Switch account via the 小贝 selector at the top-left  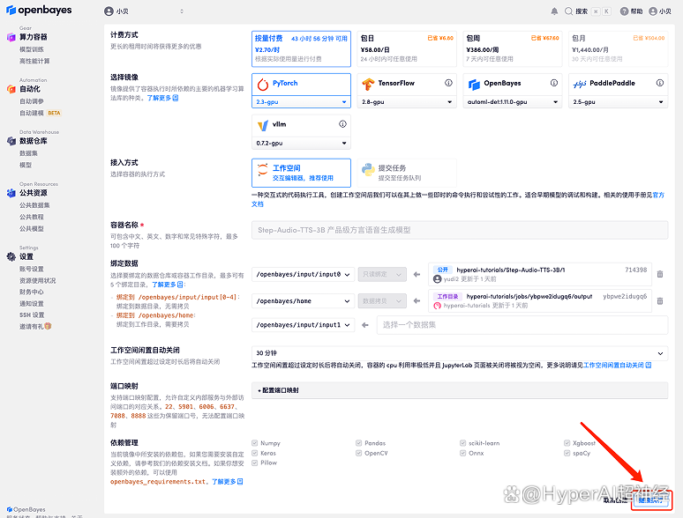tap(144, 11)
